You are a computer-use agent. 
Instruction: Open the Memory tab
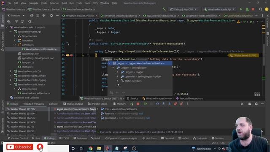tap(119, 104)
